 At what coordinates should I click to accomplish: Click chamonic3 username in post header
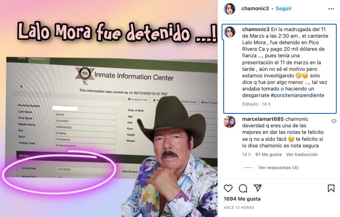pos(255,9)
